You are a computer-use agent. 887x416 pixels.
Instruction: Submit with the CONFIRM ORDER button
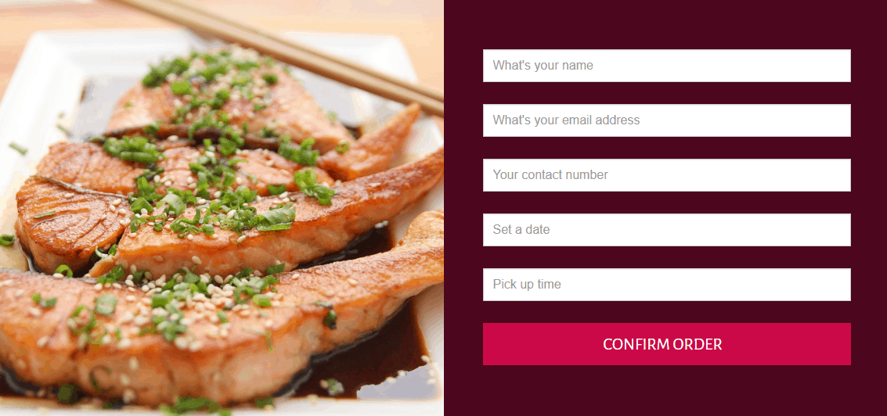(x=666, y=344)
